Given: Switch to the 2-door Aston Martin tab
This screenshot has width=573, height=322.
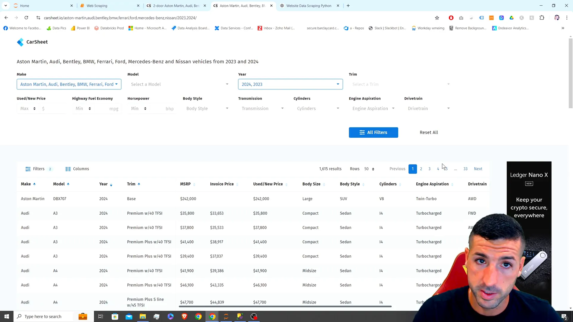Looking at the screenshot, I should [176, 6].
